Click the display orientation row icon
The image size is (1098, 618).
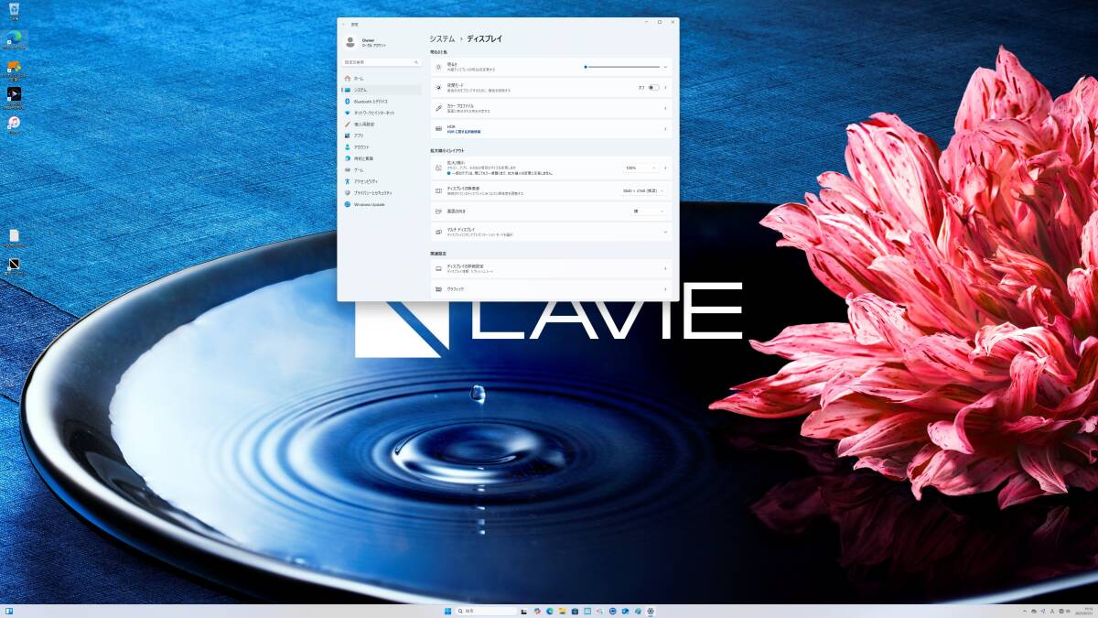click(439, 211)
